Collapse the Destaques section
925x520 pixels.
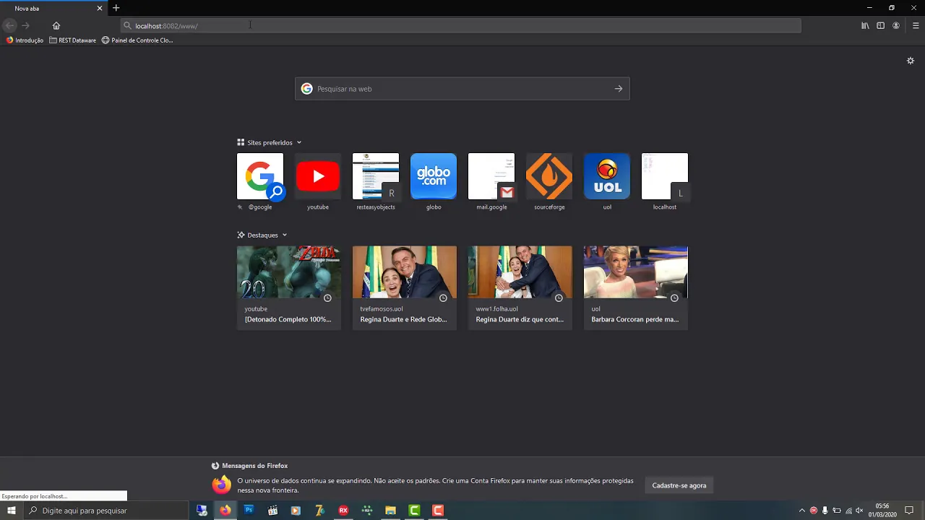[262, 235]
